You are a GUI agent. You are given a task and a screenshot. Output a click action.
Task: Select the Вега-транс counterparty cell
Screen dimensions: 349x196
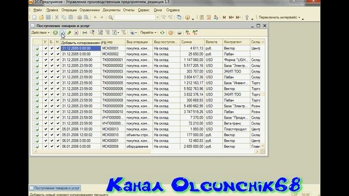click(x=236, y=124)
